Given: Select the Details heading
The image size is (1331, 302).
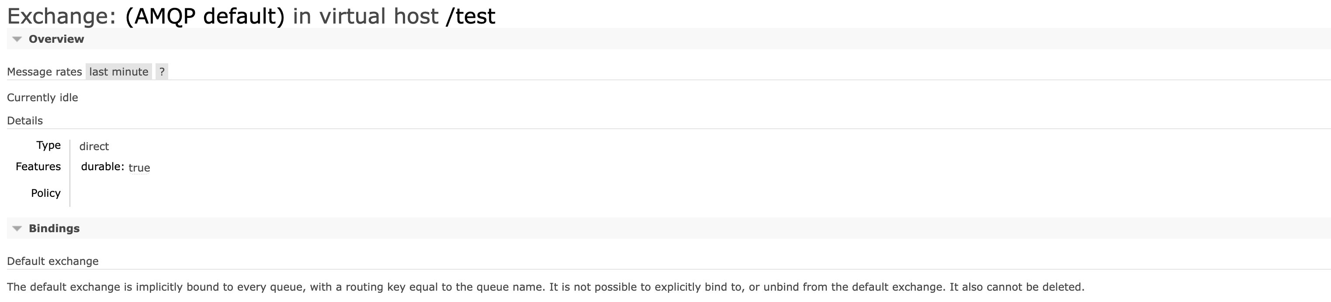Looking at the screenshot, I should click(25, 120).
